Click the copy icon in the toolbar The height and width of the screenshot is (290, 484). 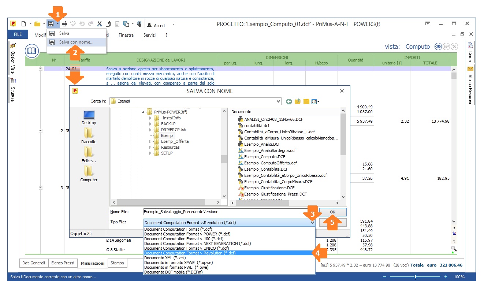click(x=108, y=24)
